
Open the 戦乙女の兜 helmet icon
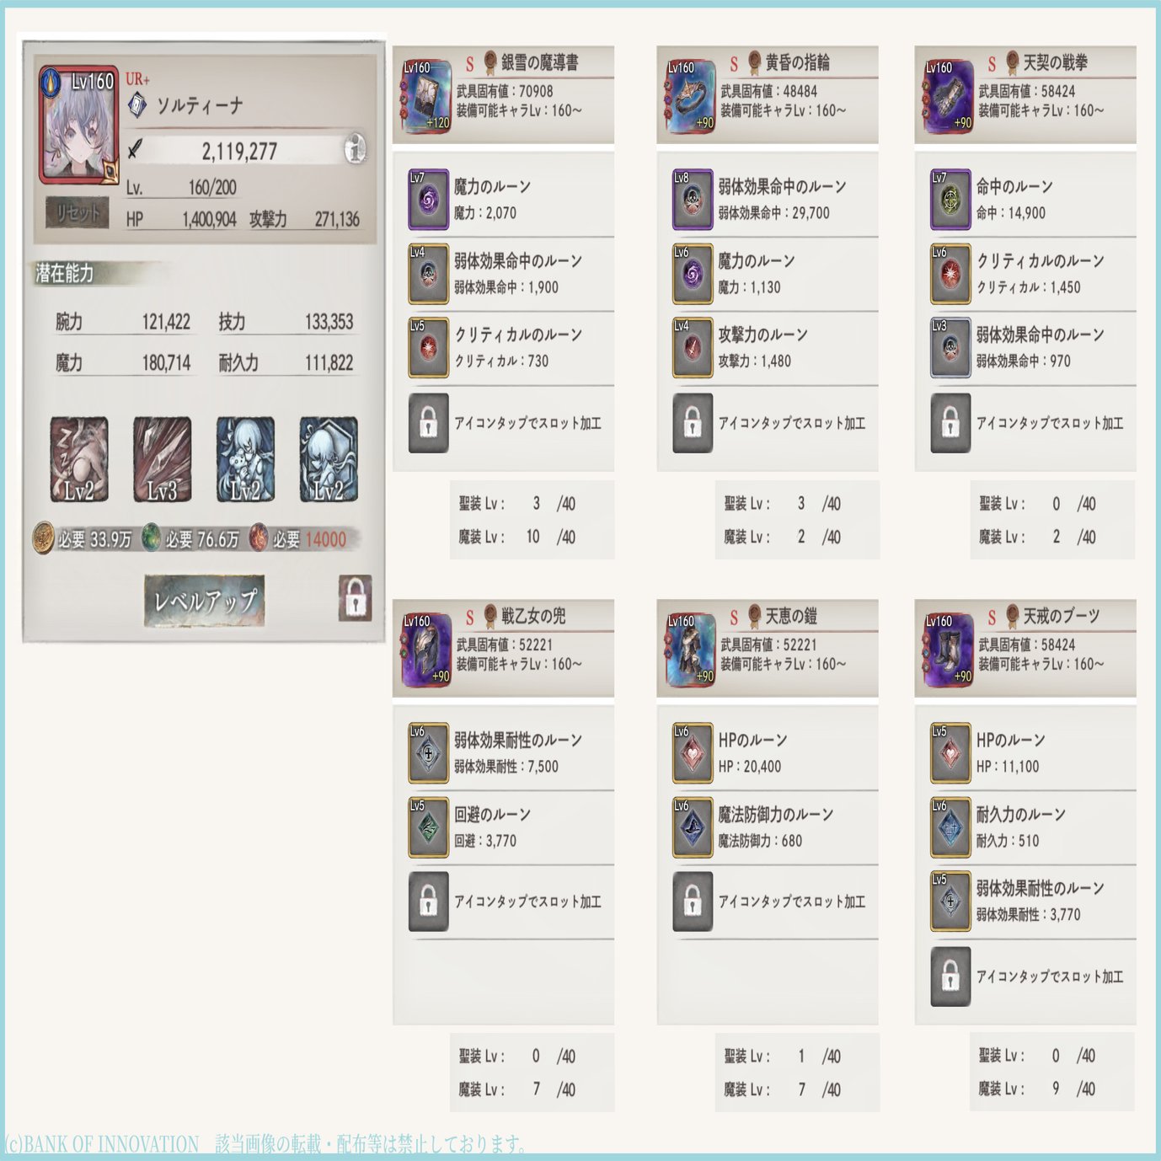[426, 650]
